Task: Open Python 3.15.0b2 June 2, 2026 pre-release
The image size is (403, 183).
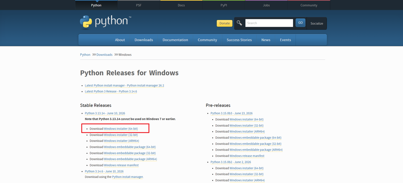Action: (x=231, y=162)
